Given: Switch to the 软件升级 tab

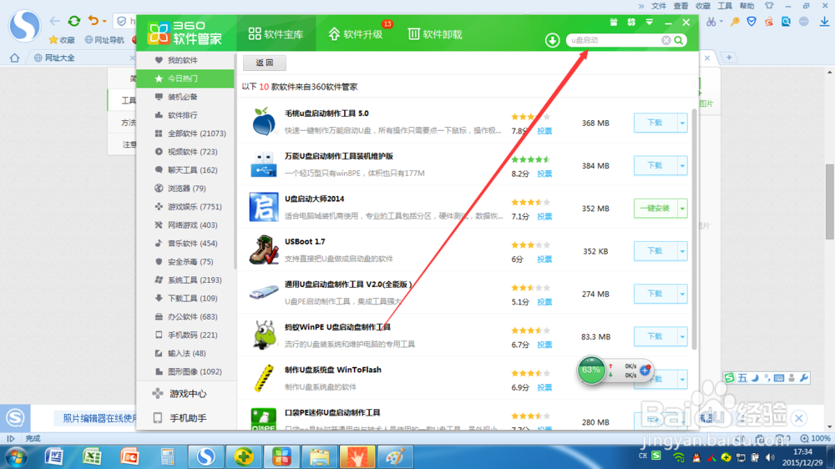Looking at the screenshot, I should tap(356, 34).
